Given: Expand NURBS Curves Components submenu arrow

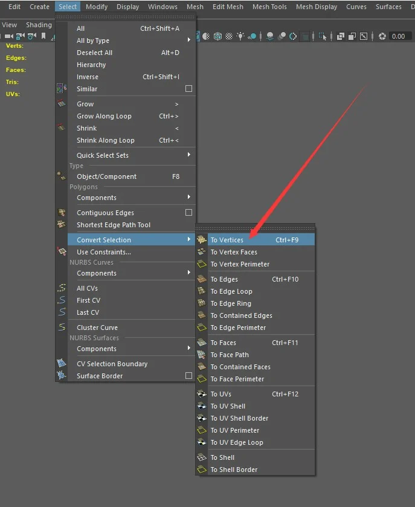Looking at the screenshot, I should click(189, 273).
